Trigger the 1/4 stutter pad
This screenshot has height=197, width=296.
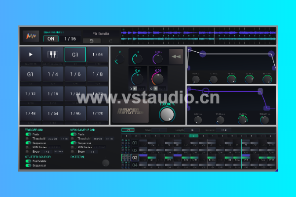click(53, 74)
